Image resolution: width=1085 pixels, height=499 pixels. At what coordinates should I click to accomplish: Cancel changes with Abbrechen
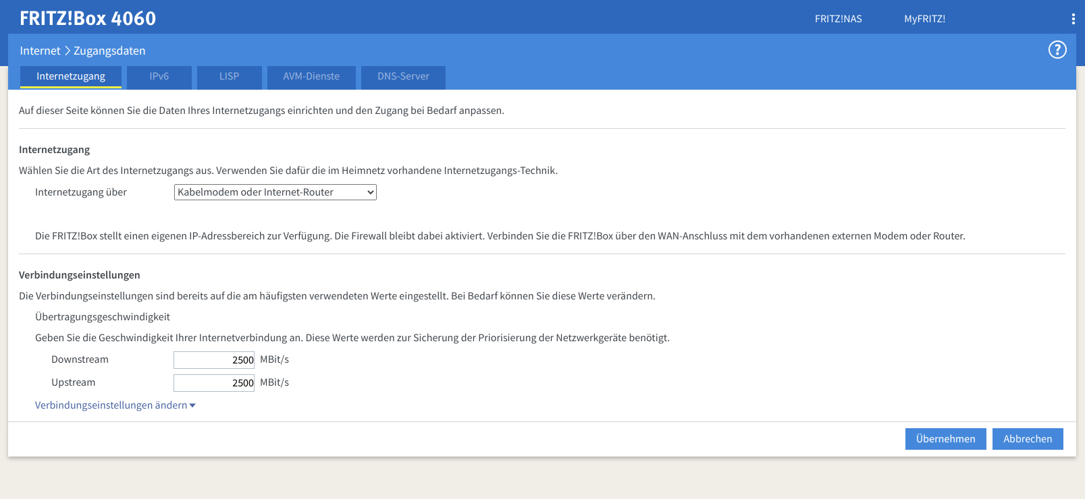(x=1027, y=439)
